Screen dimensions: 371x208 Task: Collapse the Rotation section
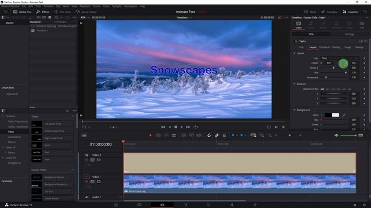tap(294, 84)
